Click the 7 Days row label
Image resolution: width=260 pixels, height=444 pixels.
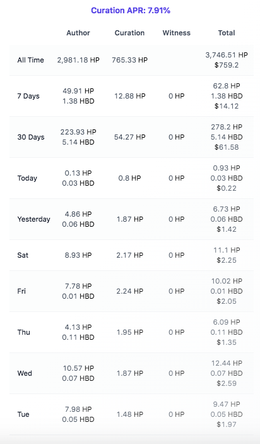point(28,96)
